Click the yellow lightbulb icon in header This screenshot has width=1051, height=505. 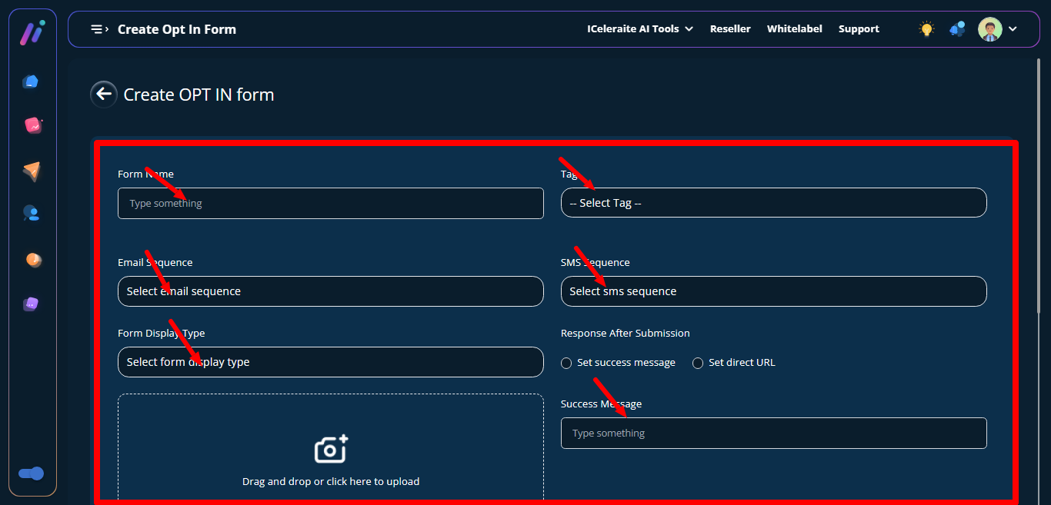[926, 29]
